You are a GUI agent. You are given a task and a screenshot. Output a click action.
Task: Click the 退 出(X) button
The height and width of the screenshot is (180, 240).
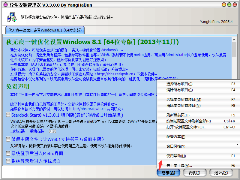221,173
